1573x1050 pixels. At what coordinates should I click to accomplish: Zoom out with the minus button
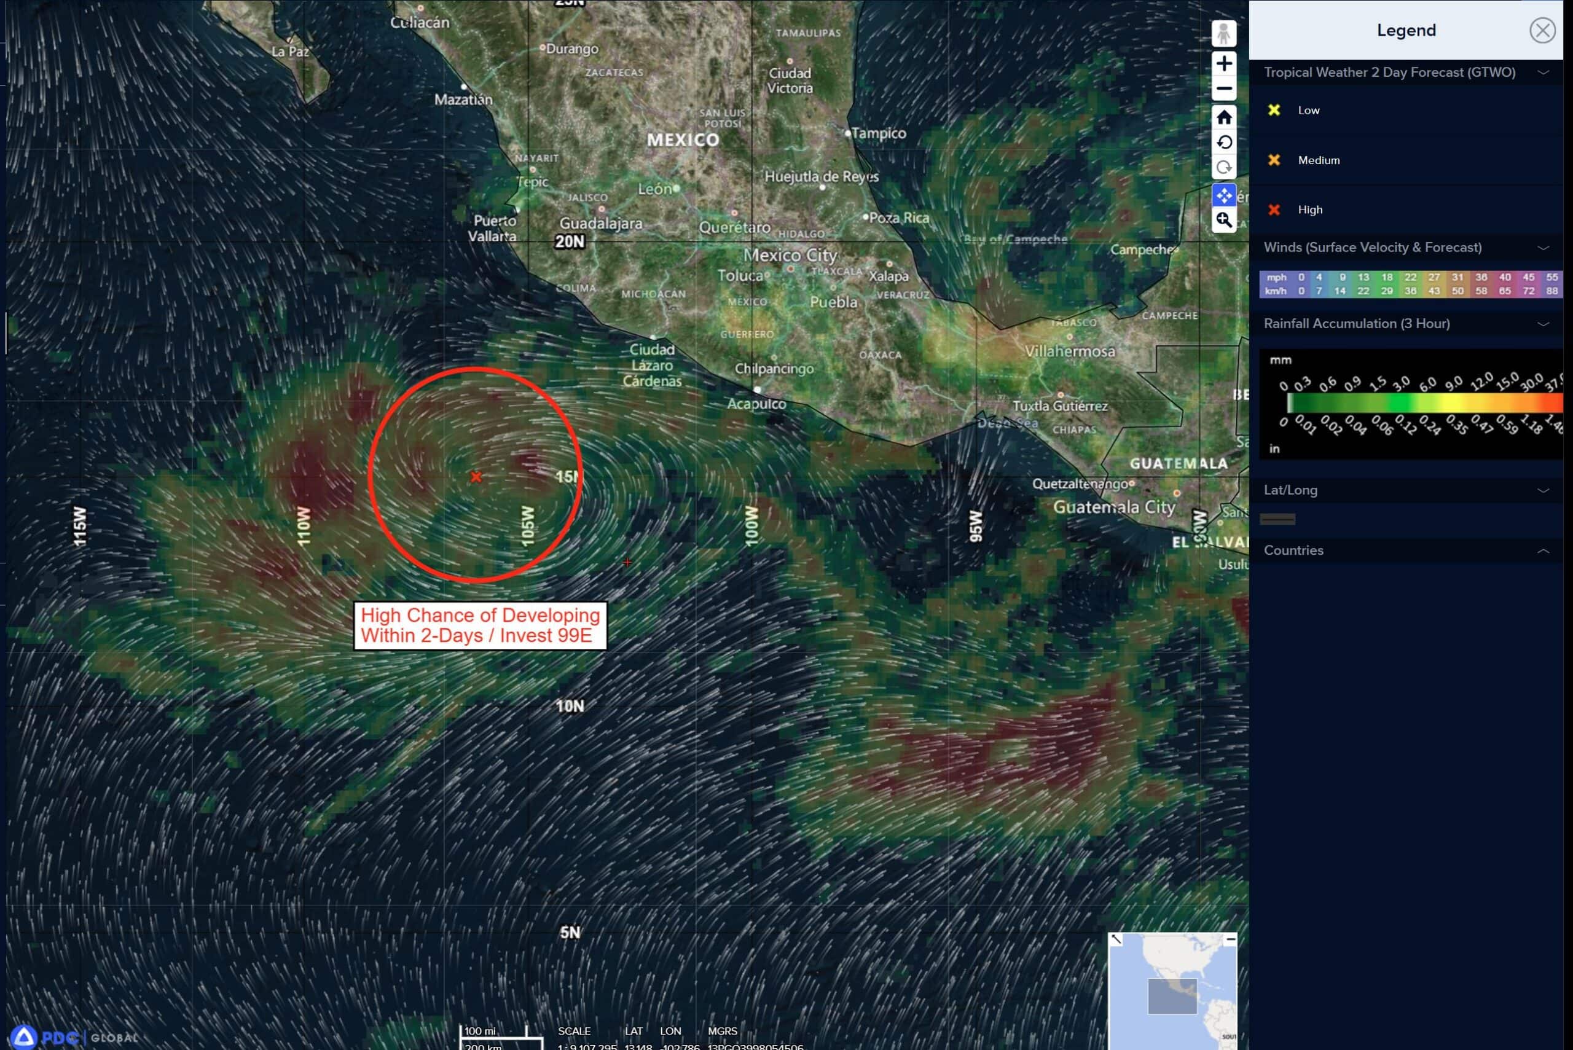[x=1223, y=89]
